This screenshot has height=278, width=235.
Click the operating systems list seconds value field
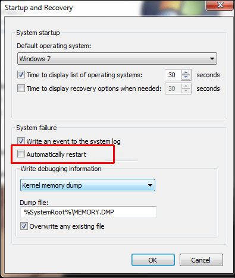173,75
